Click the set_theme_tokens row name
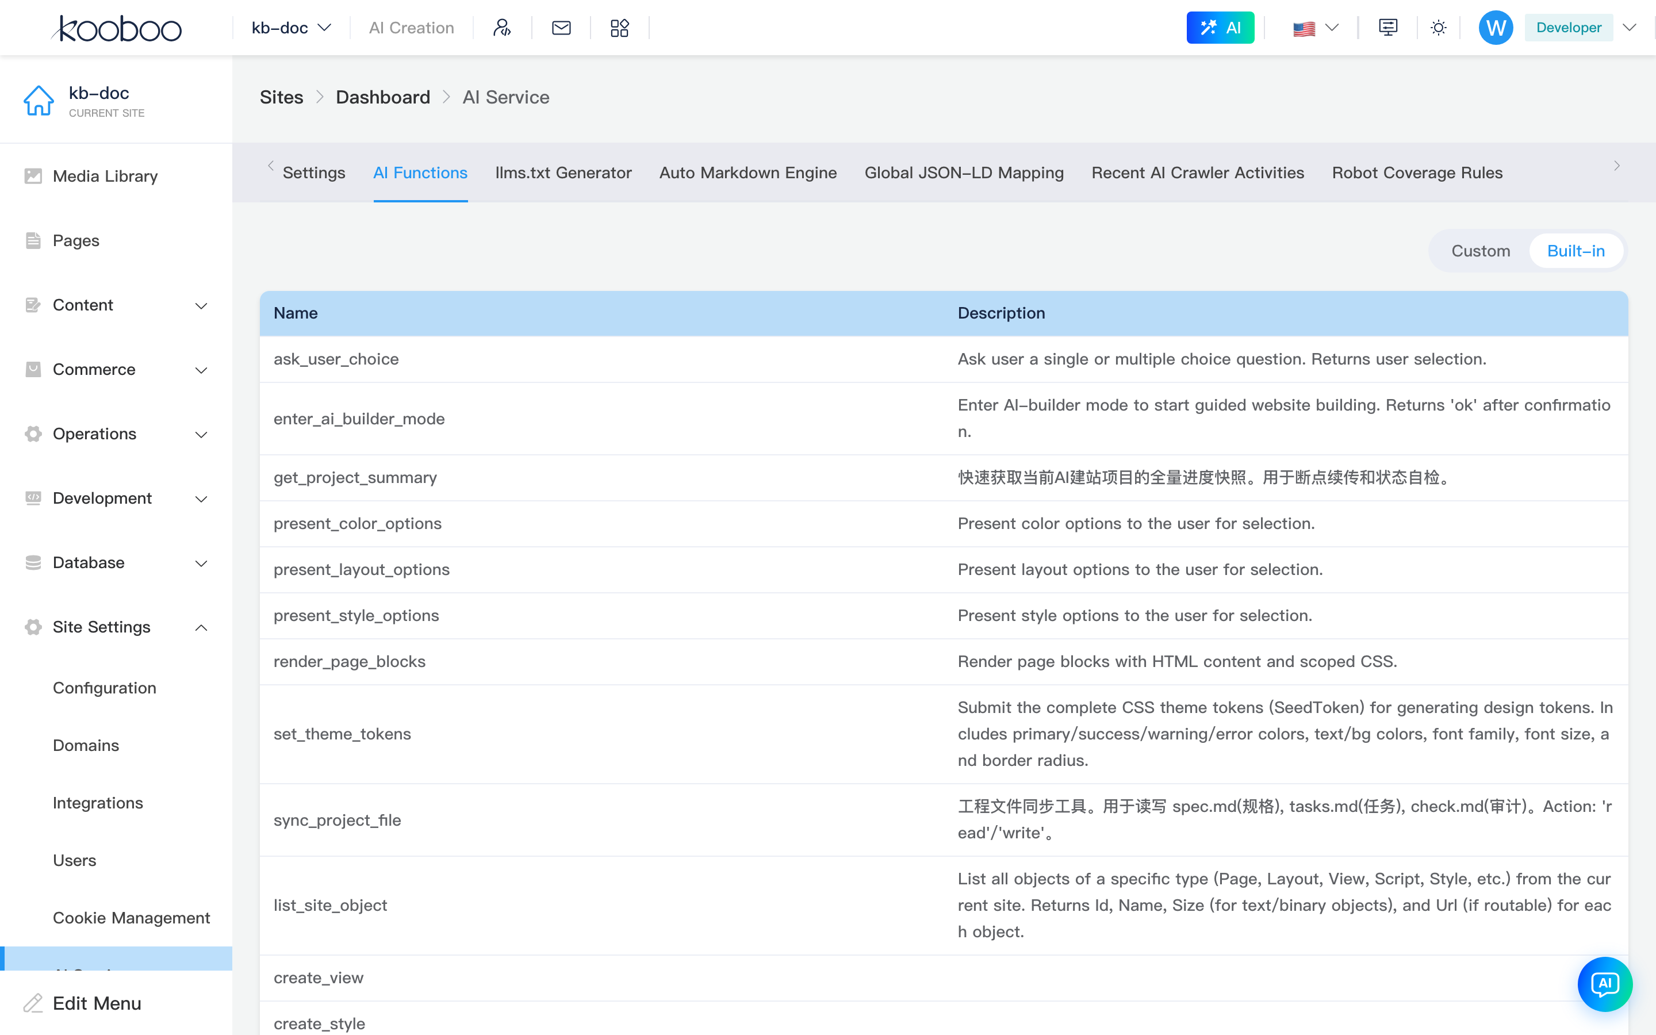 342,734
